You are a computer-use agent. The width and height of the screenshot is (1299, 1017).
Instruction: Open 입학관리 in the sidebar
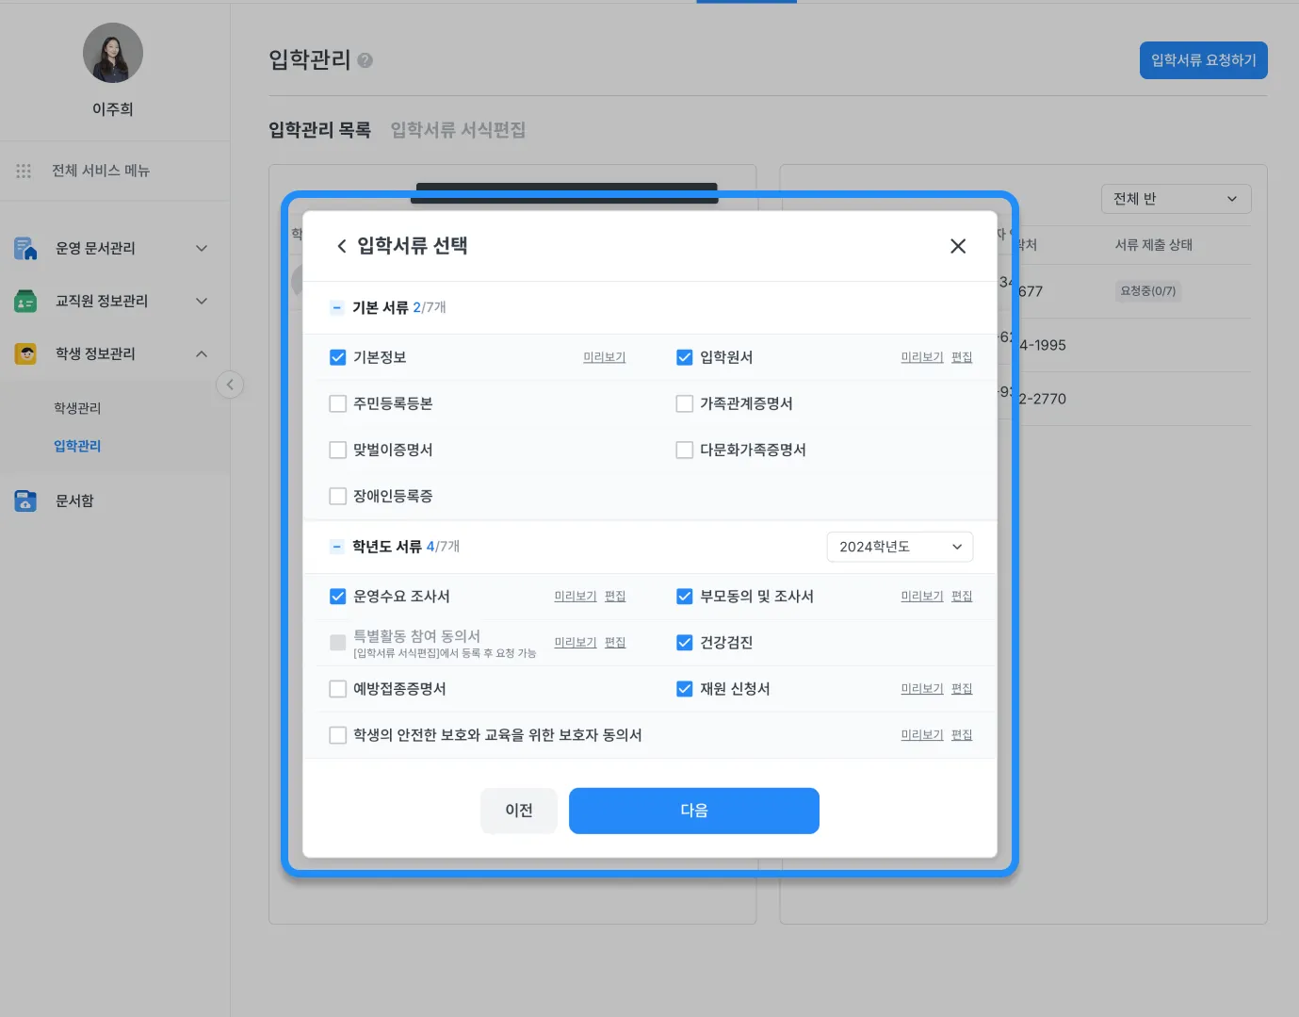tap(77, 446)
